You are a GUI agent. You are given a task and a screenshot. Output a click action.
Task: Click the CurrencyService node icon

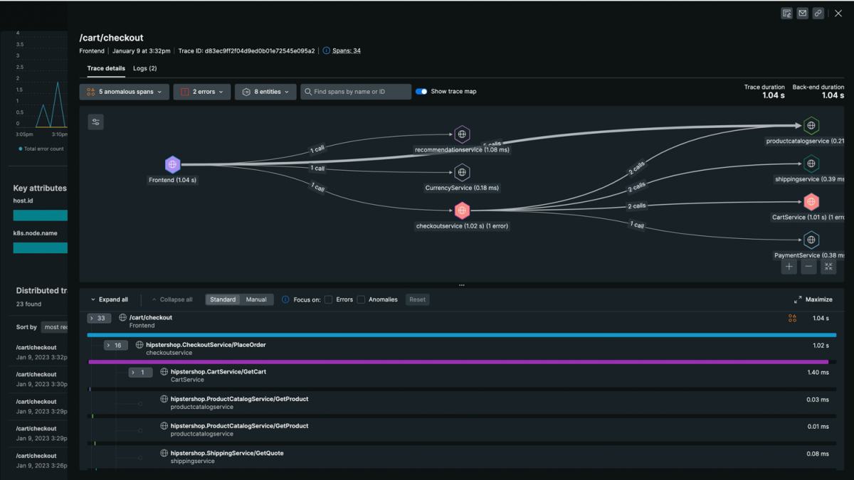(x=462, y=172)
